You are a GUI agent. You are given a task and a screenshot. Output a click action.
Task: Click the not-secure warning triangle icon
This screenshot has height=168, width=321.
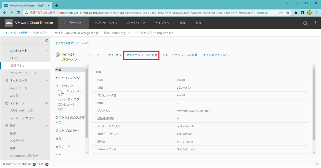(x=27, y=13)
